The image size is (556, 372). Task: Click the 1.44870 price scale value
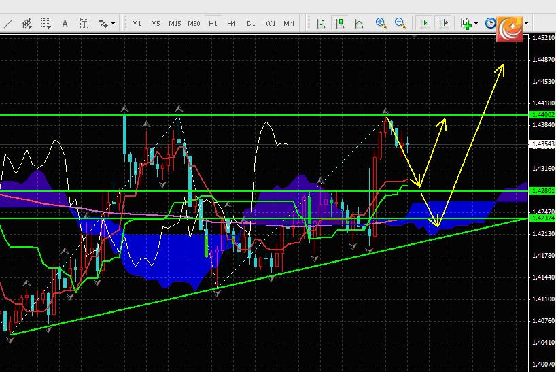click(543, 60)
